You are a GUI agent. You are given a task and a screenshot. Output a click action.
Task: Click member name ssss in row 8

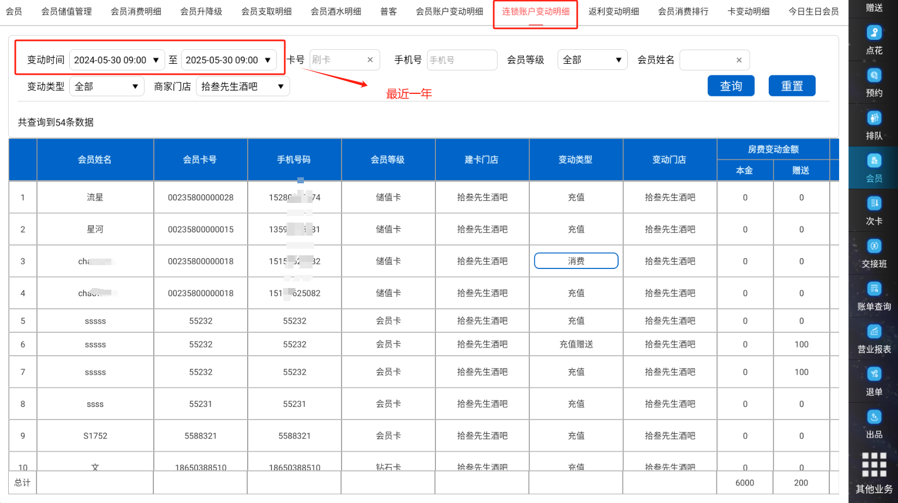(95, 404)
